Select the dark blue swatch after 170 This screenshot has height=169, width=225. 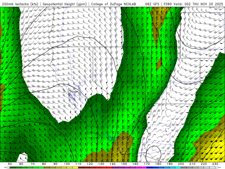150,168
